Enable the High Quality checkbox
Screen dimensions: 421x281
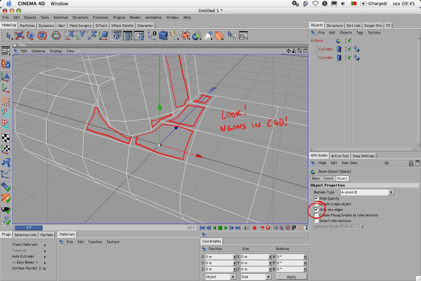tap(316, 198)
